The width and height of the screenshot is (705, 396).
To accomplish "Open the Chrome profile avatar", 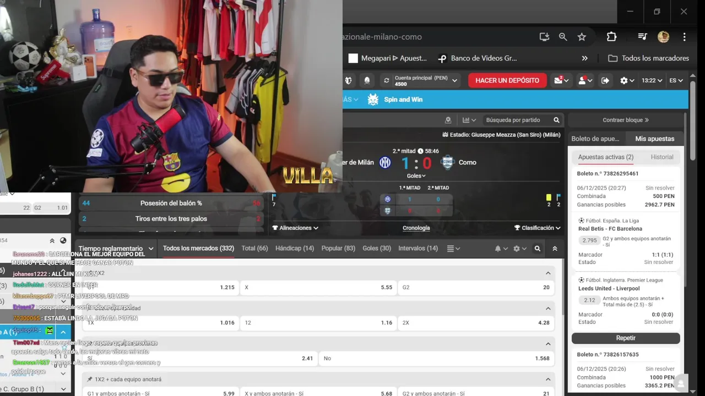I will tap(663, 37).
